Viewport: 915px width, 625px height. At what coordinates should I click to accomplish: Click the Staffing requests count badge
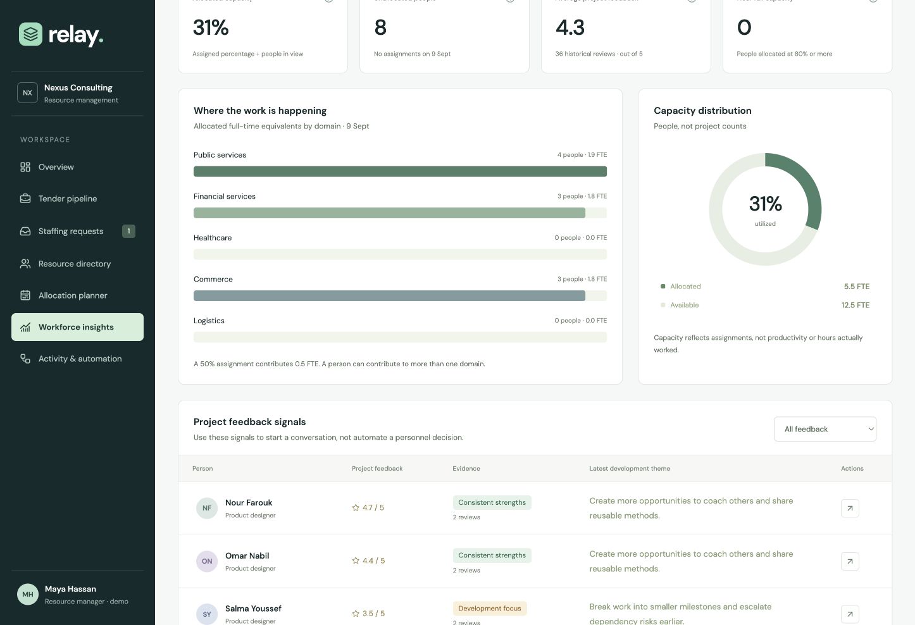point(128,231)
